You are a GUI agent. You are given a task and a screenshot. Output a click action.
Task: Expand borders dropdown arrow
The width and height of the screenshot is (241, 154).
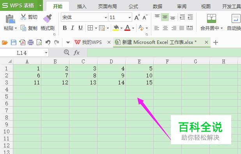pos(96,28)
